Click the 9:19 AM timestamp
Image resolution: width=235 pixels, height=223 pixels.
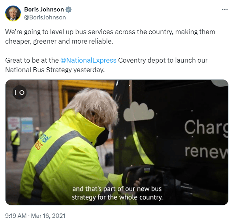coord(16,216)
